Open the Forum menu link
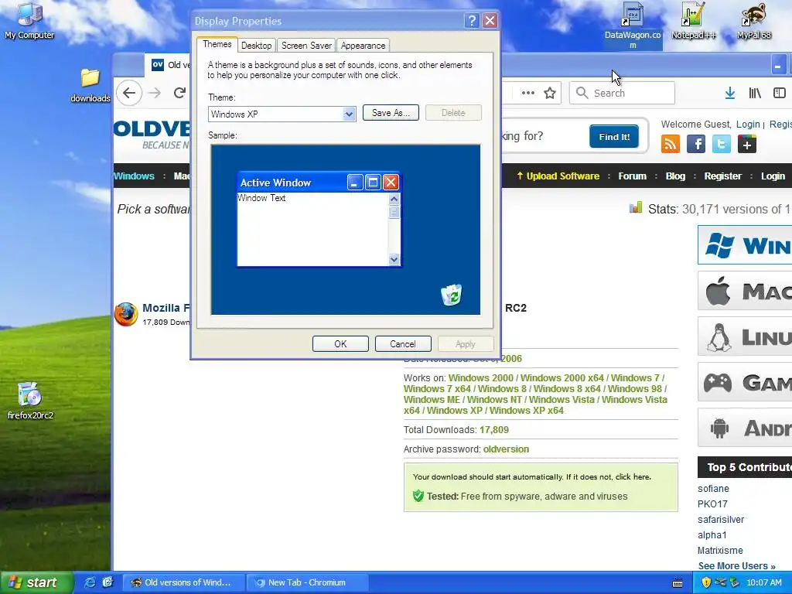 (633, 176)
